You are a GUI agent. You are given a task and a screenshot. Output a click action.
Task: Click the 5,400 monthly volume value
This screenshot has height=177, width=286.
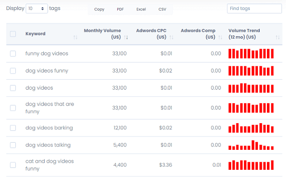(x=120, y=145)
